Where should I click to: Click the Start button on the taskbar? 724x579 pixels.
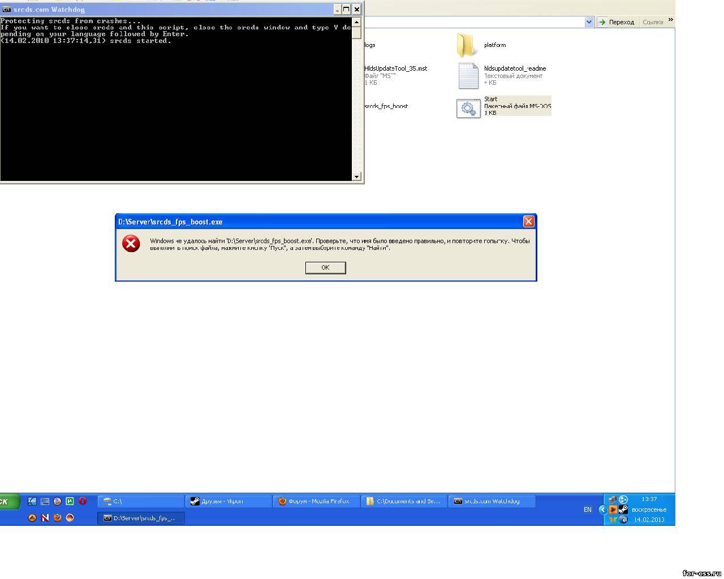point(10,502)
